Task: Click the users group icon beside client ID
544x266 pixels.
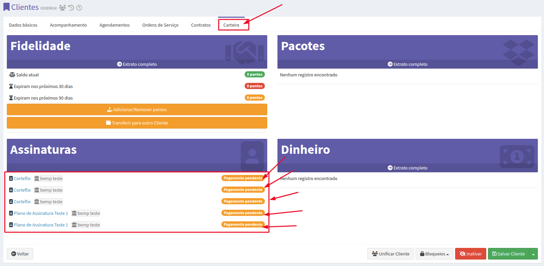Action: (x=62, y=8)
